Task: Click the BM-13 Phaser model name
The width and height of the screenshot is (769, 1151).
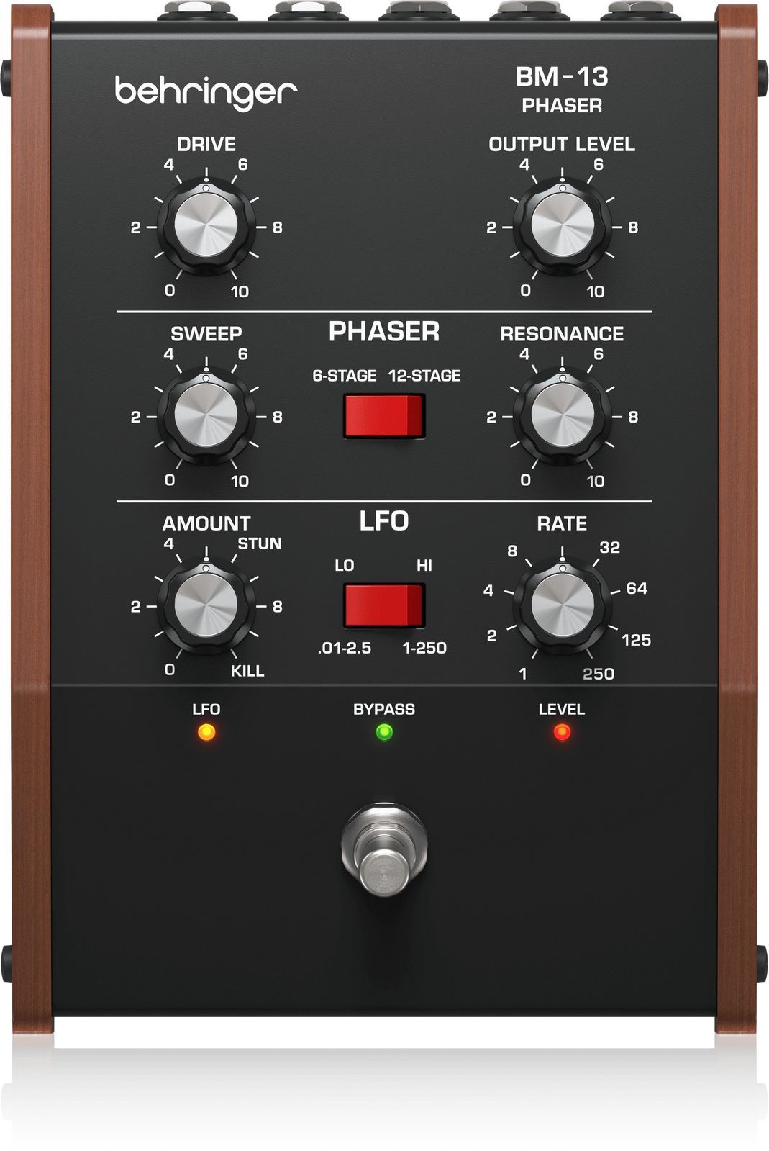Action: [x=562, y=89]
